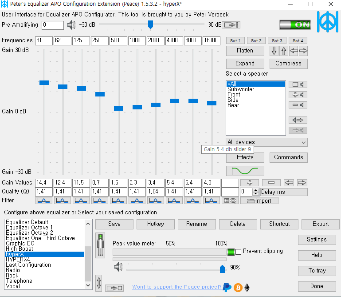Click the Import button
This screenshot has height=297, width=341.
(259, 201)
